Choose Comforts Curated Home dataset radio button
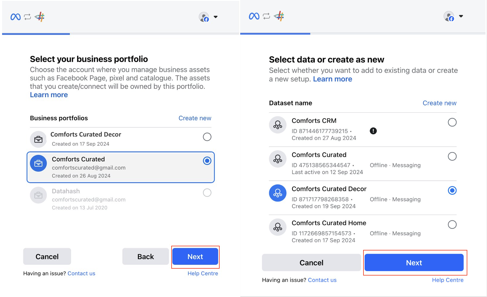 pyautogui.click(x=452, y=225)
